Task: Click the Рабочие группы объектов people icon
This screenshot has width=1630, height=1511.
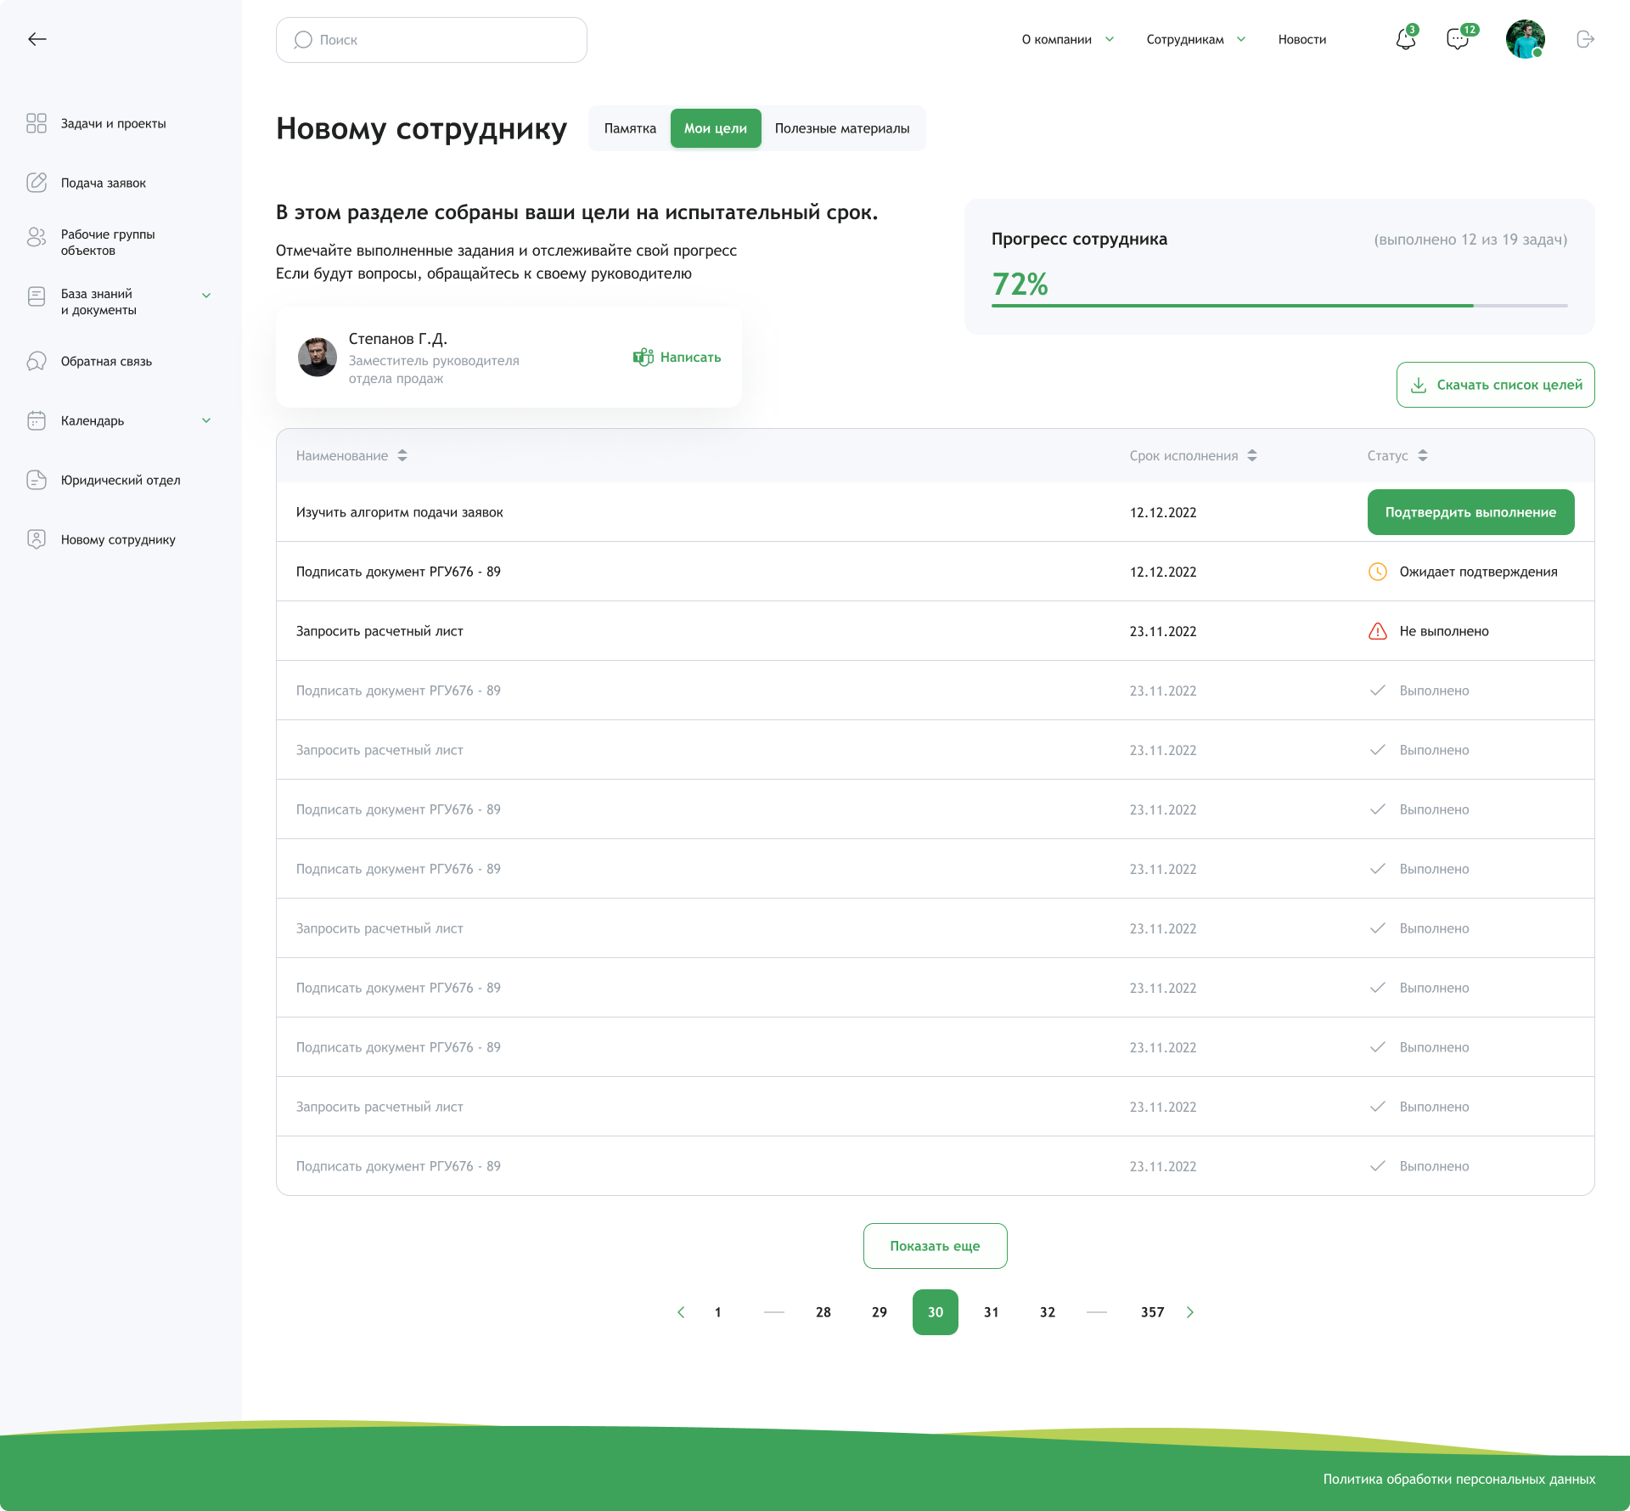Action: coord(37,237)
